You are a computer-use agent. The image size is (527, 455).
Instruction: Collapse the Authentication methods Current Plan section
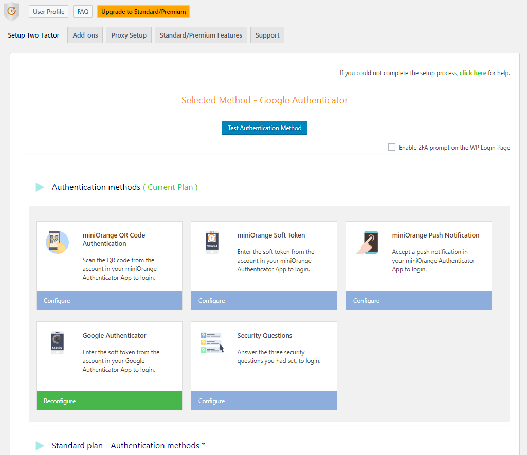(40, 187)
